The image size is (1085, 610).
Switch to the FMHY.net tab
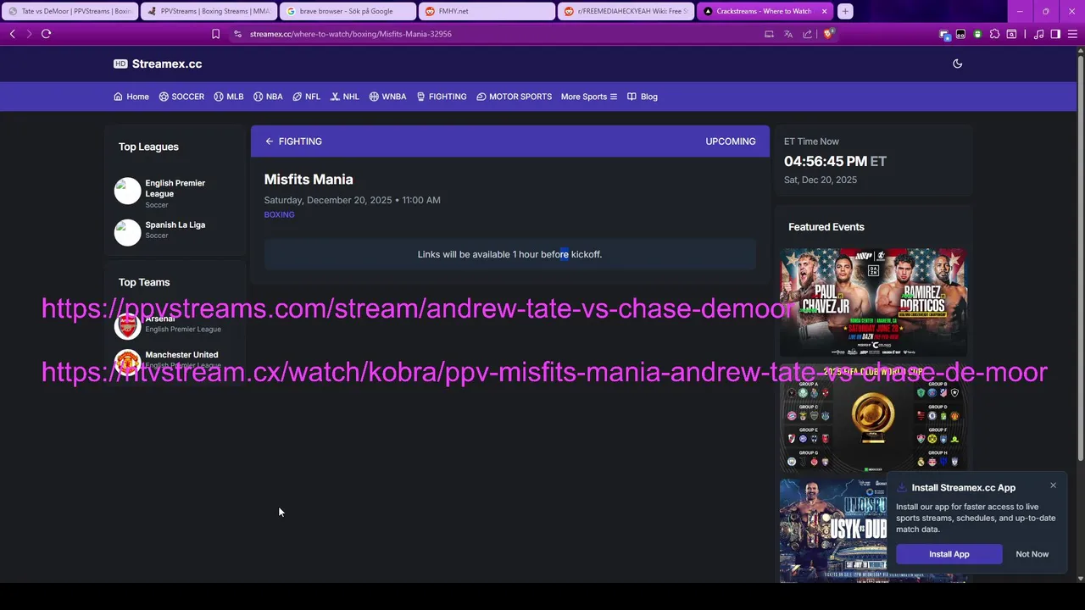pos(487,11)
